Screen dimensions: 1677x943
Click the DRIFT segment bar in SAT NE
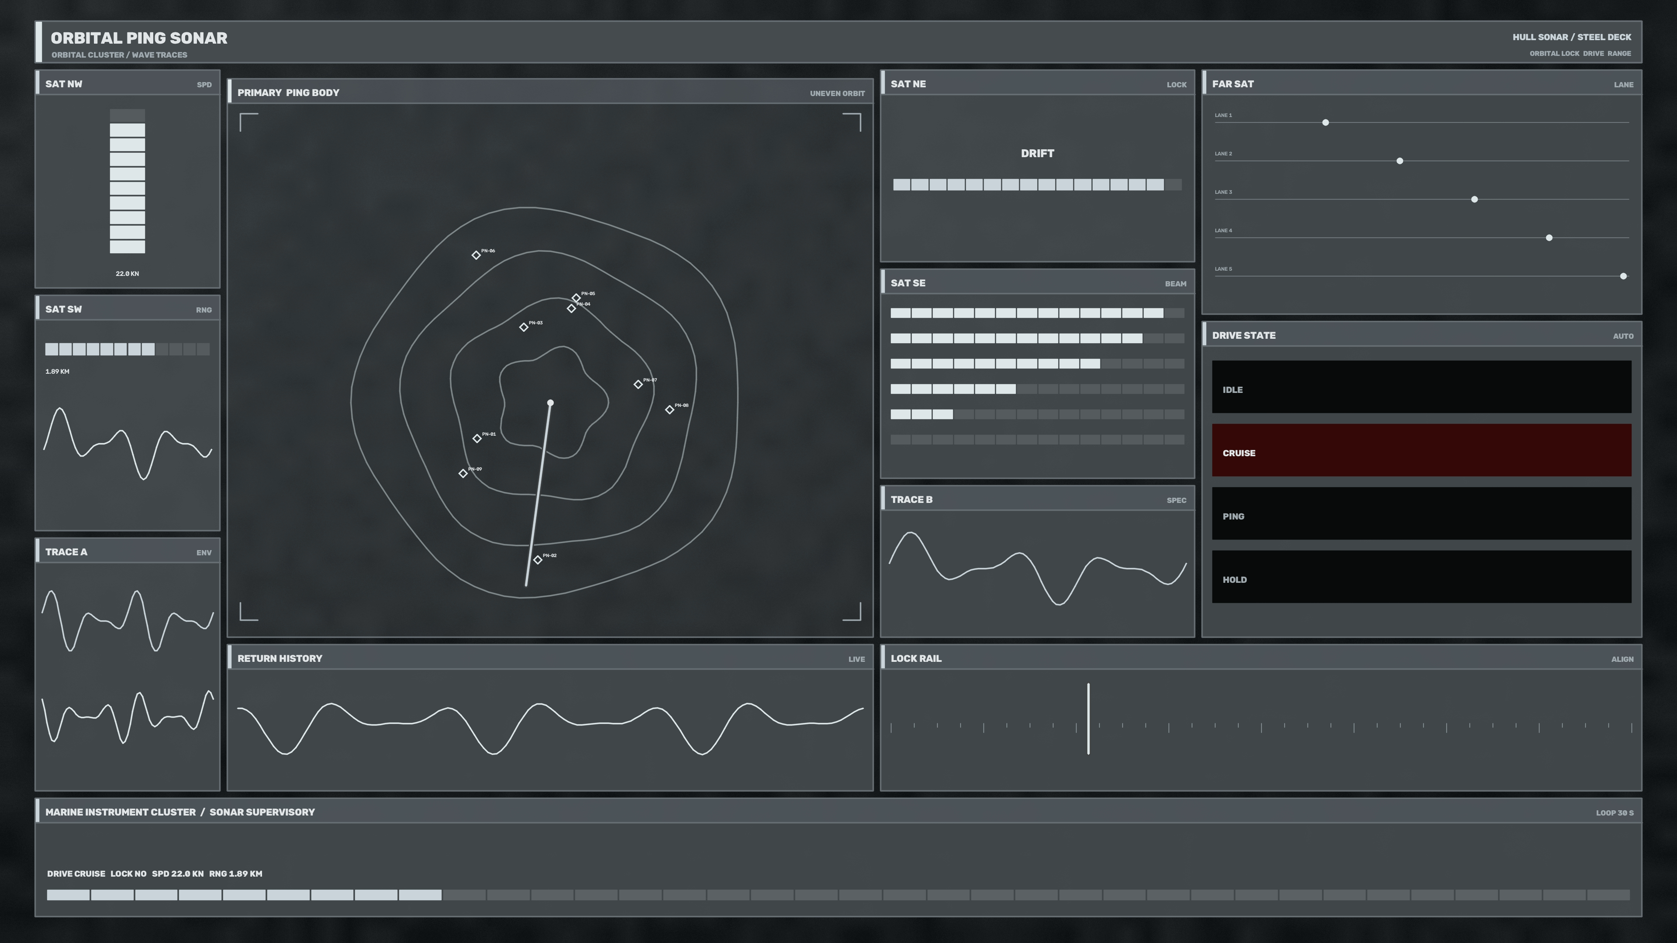[1037, 185]
